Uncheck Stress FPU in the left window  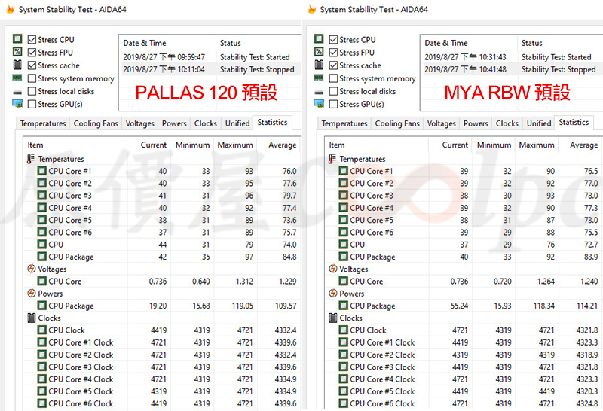32,53
